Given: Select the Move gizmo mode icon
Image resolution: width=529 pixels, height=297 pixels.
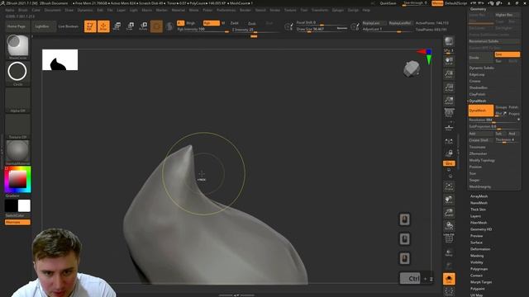Looking at the screenshot, I should (117, 26).
